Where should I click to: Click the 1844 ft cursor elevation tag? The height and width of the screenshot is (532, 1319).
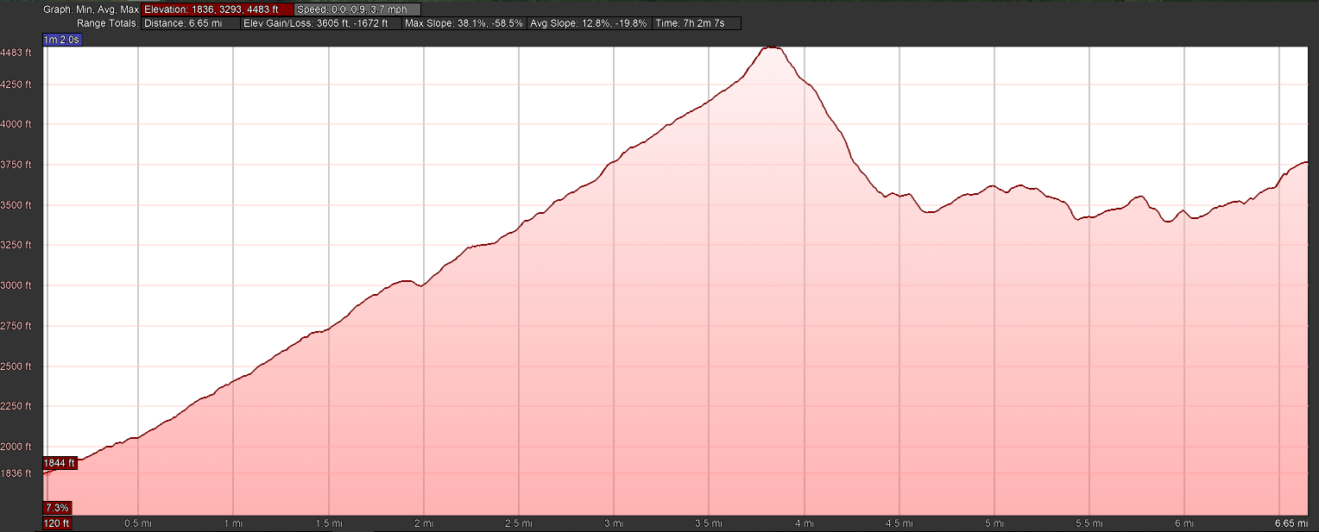coord(60,463)
